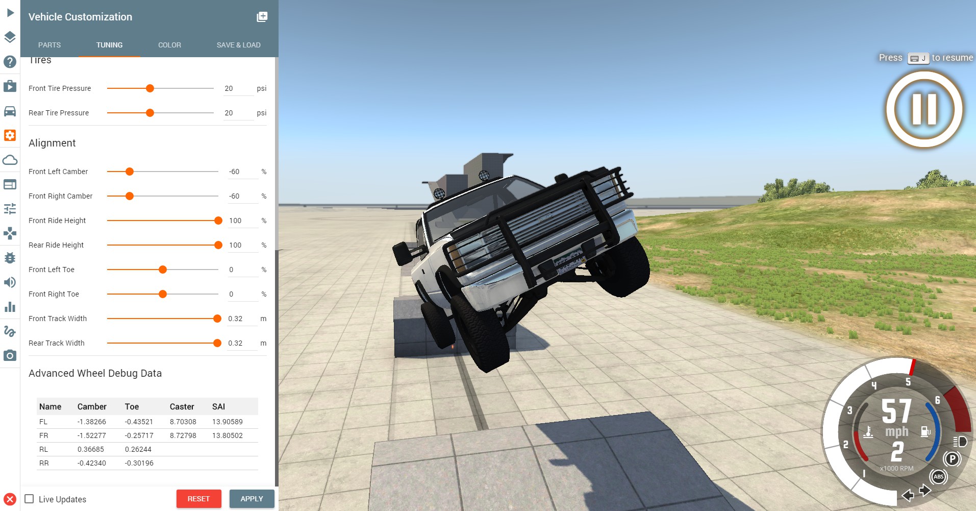Click the Camber column header
This screenshot has width=976, height=511.
click(x=92, y=407)
